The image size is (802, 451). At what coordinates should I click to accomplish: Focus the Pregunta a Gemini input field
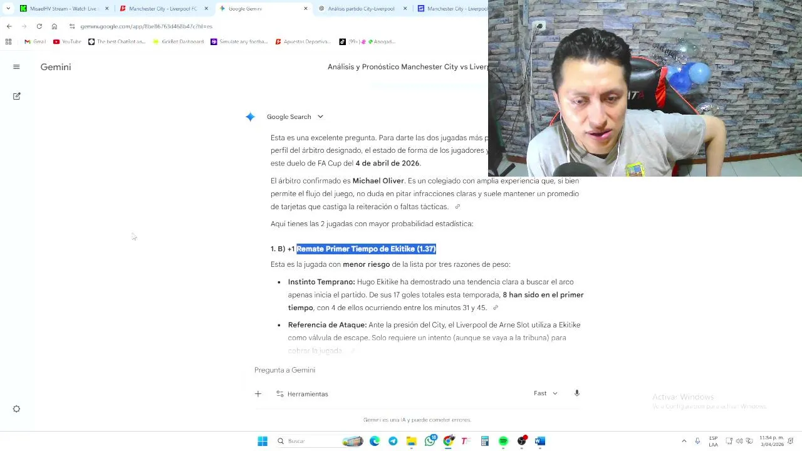coord(417,370)
